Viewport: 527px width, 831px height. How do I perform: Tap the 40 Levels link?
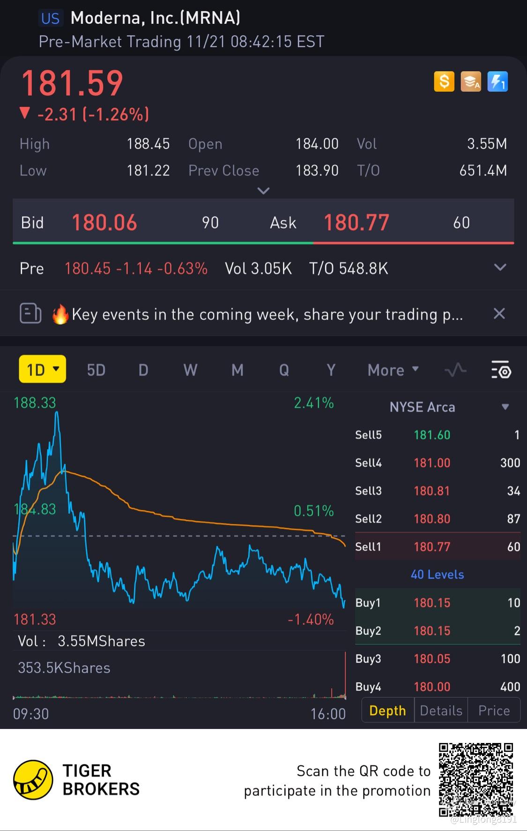pos(438,574)
